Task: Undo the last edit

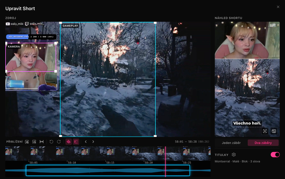Action: pos(51,142)
